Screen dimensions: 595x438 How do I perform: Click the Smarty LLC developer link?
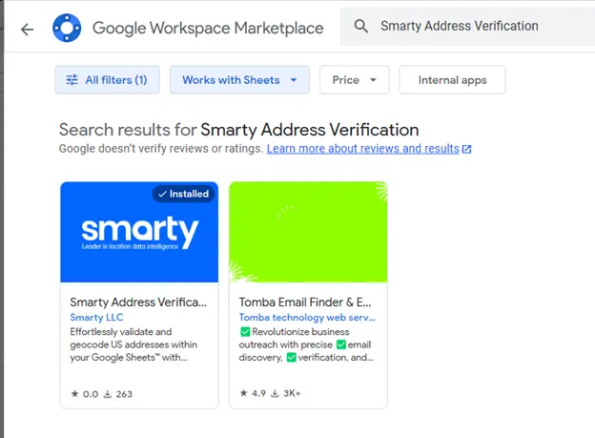tap(96, 317)
